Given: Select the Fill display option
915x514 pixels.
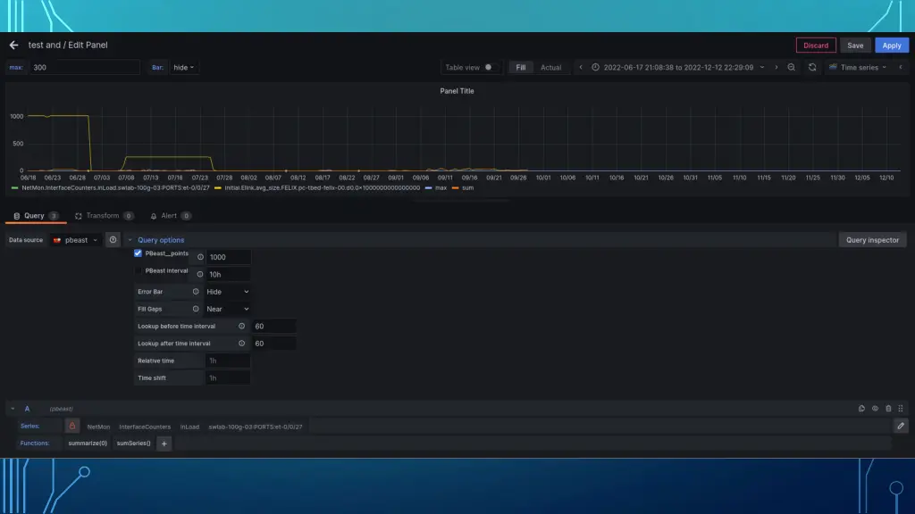Looking at the screenshot, I should point(521,68).
